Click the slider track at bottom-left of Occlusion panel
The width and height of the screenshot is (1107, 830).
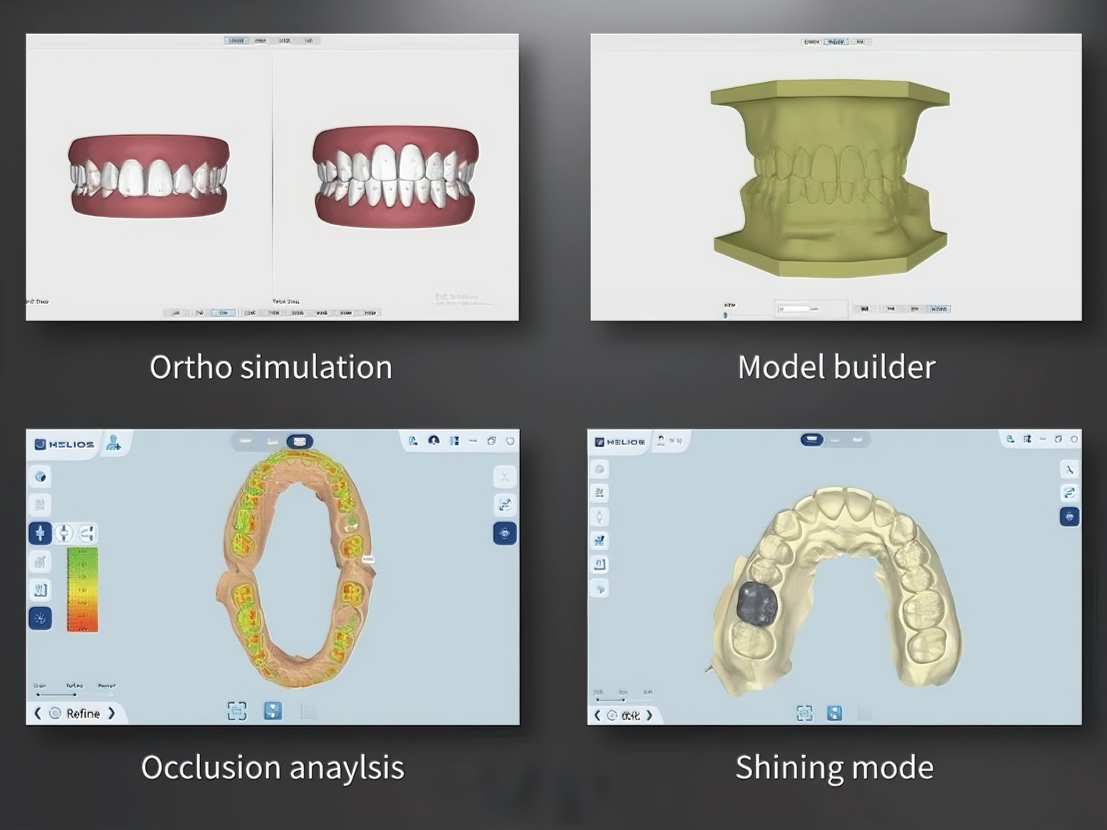[x=56, y=695]
